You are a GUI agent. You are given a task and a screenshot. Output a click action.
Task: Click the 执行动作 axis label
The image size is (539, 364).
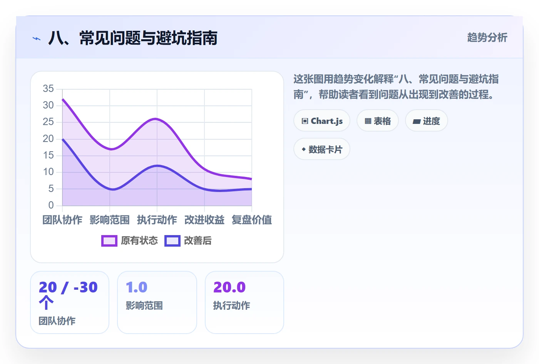pos(157,220)
